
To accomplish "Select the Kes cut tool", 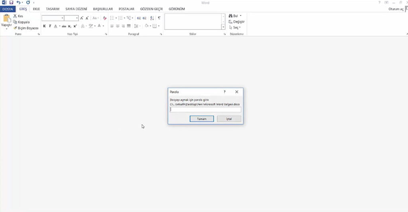I will point(18,16).
